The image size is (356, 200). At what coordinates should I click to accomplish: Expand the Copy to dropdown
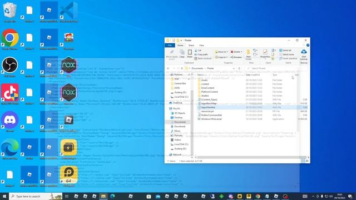[x=227, y=57]
